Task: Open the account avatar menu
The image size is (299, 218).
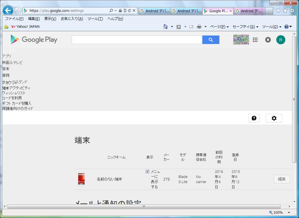Action: [281, 40]
